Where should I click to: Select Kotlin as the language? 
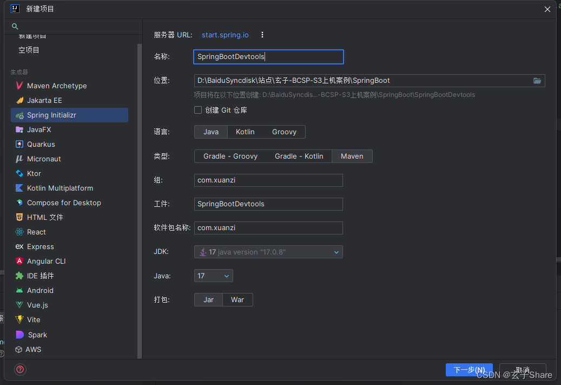[245, 132]
